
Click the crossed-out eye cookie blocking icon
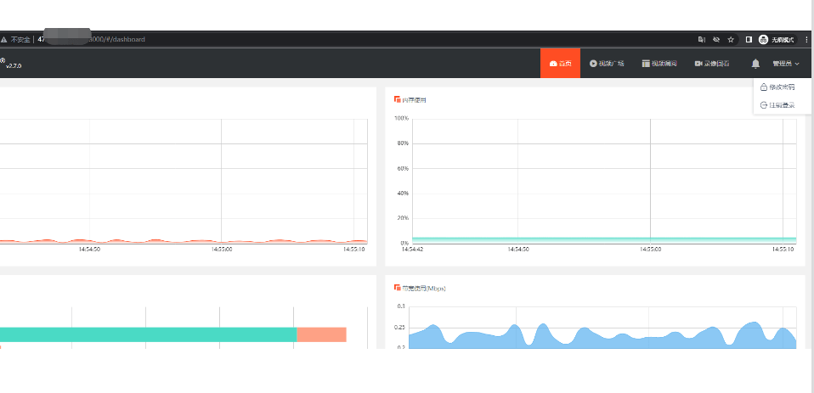[x=716, y=39]
